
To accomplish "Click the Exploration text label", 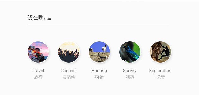I will [160, 71].
